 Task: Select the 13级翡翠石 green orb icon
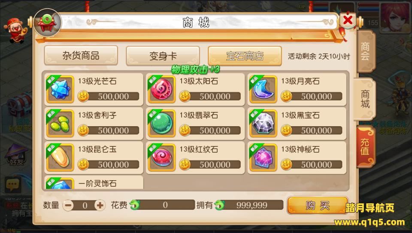(x=162, y=124)
